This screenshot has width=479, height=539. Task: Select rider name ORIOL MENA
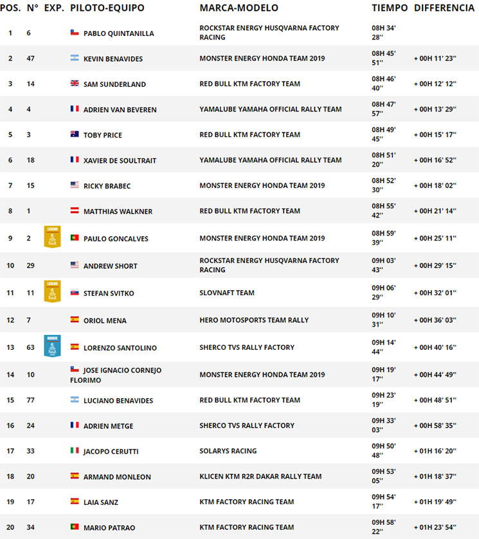105,321
